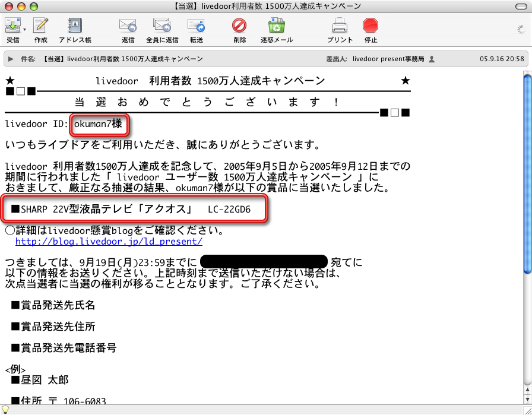Click the subject text in header bar
The width and height of the screenshot is (532, 415).
tap(122, 59)
